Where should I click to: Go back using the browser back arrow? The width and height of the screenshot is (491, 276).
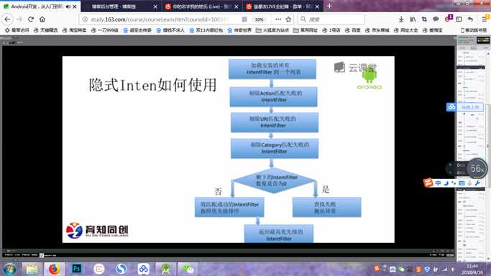click(7, 19)
